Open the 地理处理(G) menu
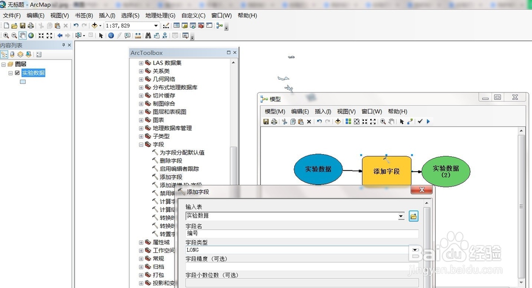Viewport: 532px width, 288px height. click(160, 15)
